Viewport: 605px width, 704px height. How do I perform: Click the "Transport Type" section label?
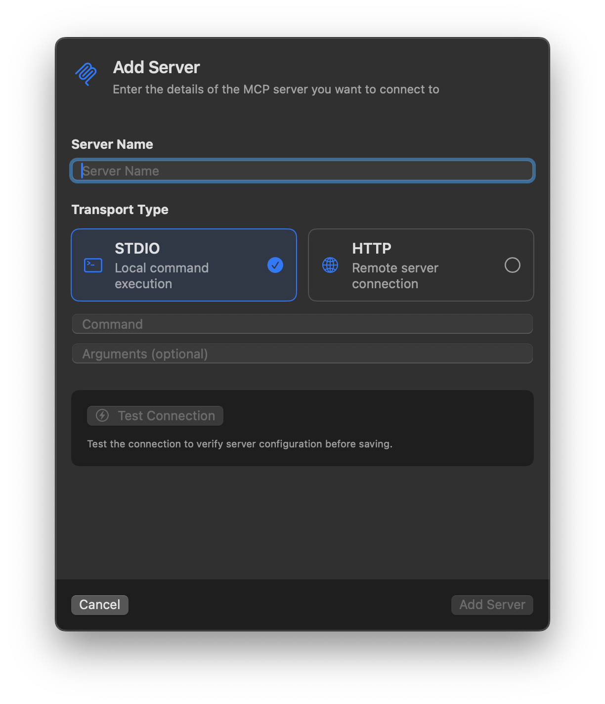[x=120, y=210]
